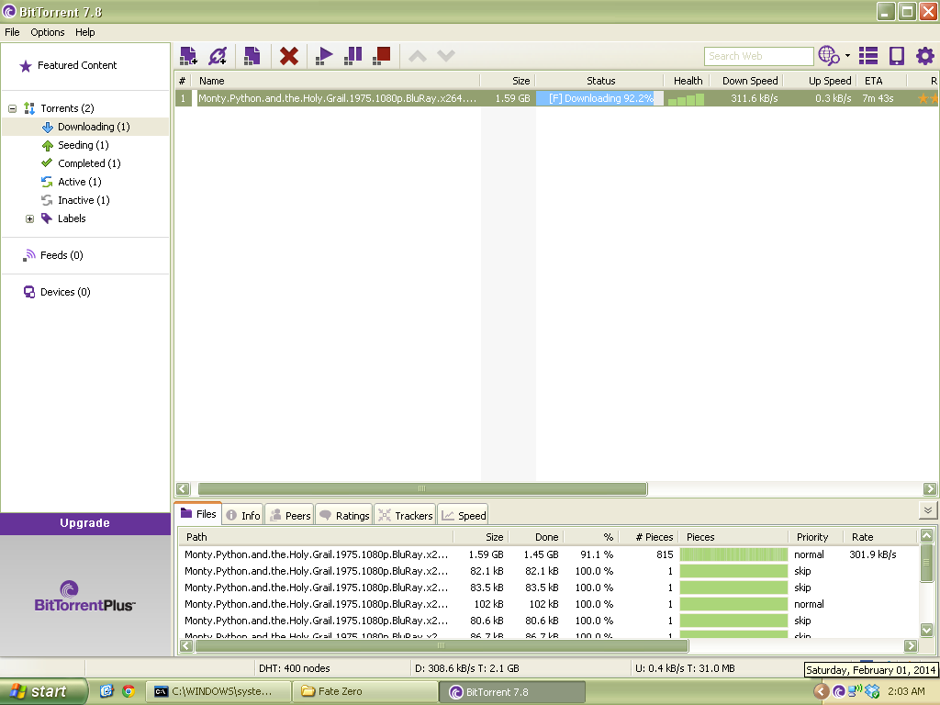940x705 pixels.
Task: Click Add Torrent from URL icon
Action: (218, 56)
